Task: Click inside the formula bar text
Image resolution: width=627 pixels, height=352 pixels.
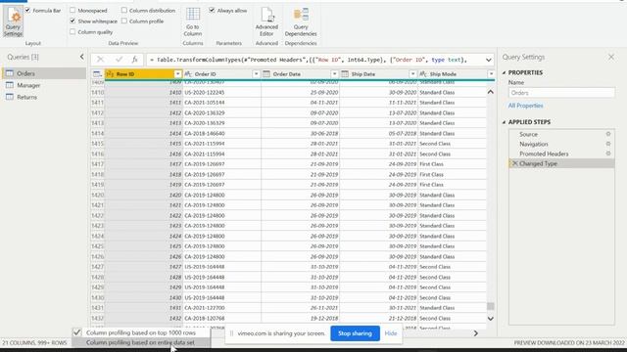Action: click(308, 60)
